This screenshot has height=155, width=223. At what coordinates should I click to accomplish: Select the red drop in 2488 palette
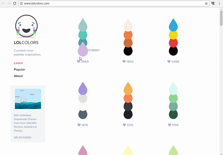click(x=173, y=43)
